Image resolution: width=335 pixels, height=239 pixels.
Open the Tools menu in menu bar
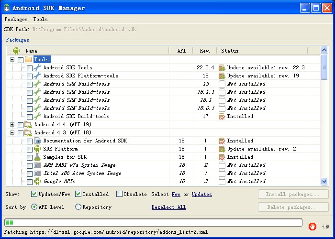[40, 20]
